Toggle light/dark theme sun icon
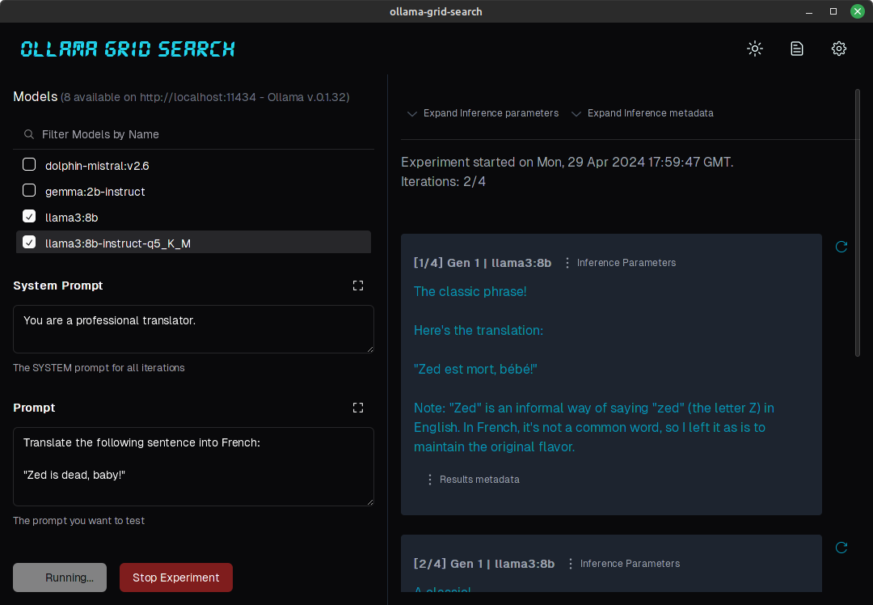The height and width of the screenshot is (605, 873). coord(754,49)
